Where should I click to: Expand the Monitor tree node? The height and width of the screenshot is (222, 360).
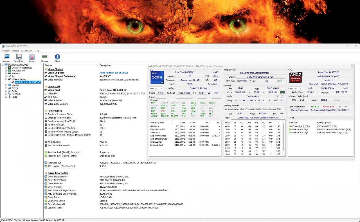pyautogui.click(x=6, y=85)
